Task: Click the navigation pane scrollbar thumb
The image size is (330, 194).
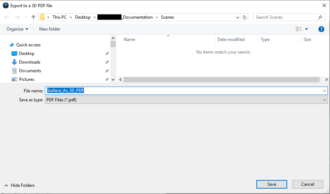Action: 113,44
